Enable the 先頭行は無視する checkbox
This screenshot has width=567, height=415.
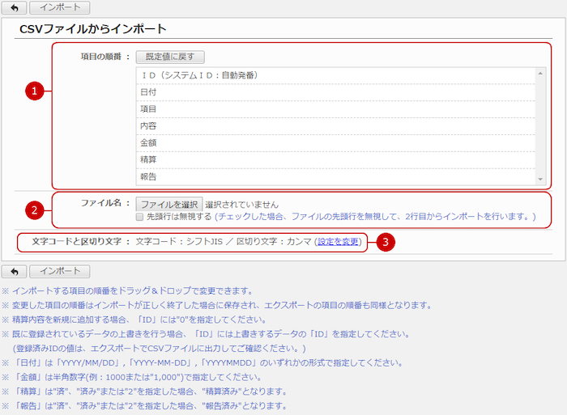140,217
